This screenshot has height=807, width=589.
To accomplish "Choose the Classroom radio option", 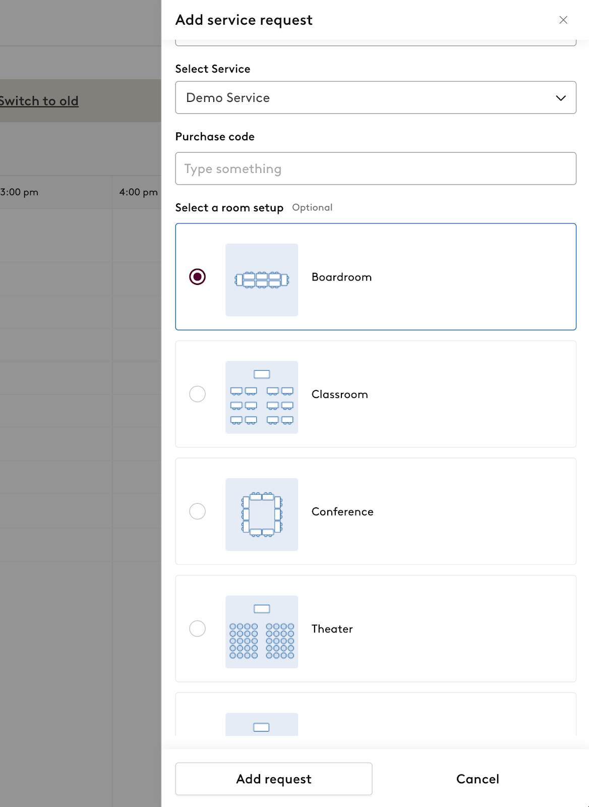I will click(197, 394).
